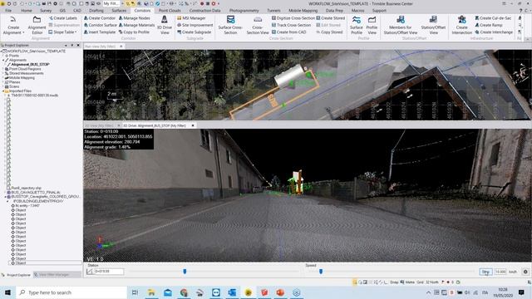Open the File menu
Image resolution: width=532 pixels, height=299 pixels.
point(8,11)
